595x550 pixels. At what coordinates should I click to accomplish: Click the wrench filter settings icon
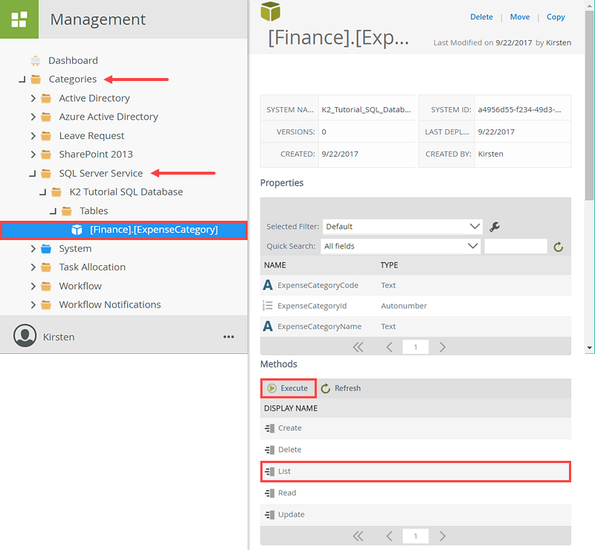pyautogui.click(x=495, y=227)
